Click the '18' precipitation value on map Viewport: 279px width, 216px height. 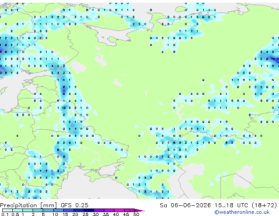point(273,59)
